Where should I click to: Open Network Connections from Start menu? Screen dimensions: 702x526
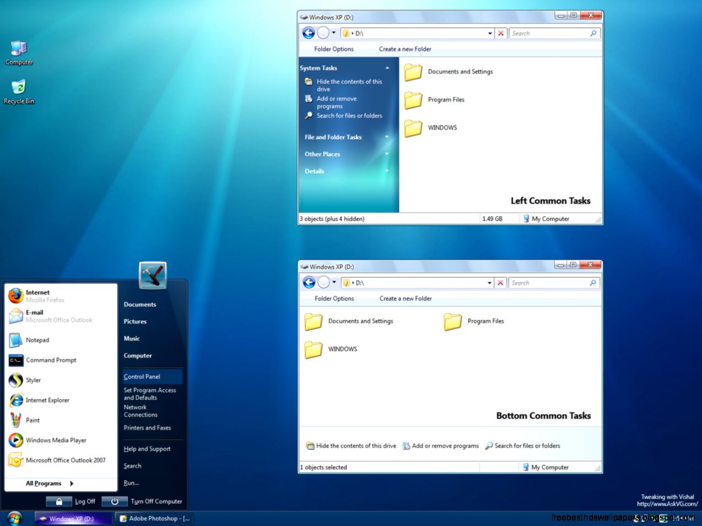[141, 411]
